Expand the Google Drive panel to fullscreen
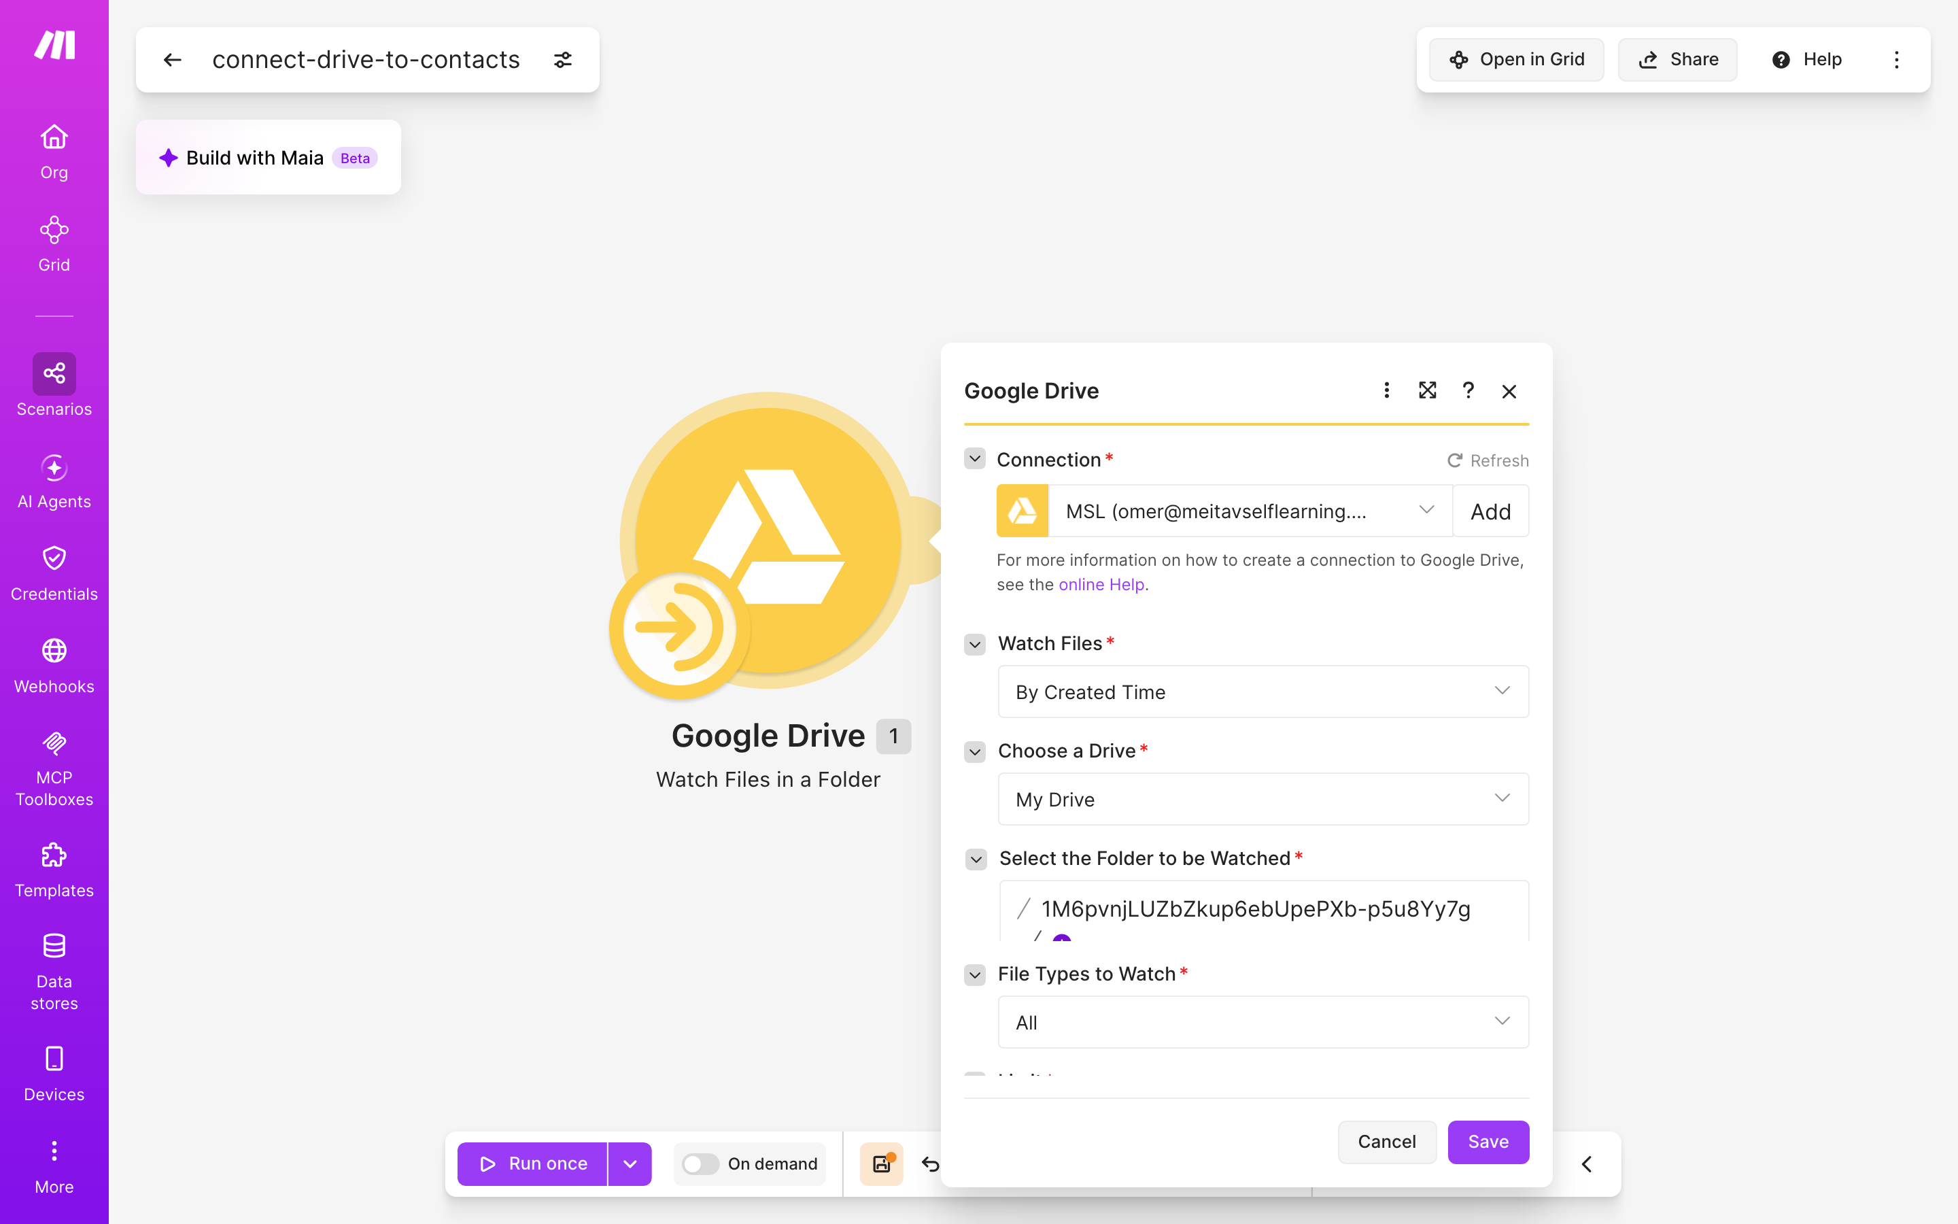 coord(1427,391)
